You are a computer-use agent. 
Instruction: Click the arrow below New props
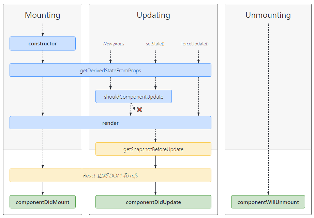pos(110,57)
